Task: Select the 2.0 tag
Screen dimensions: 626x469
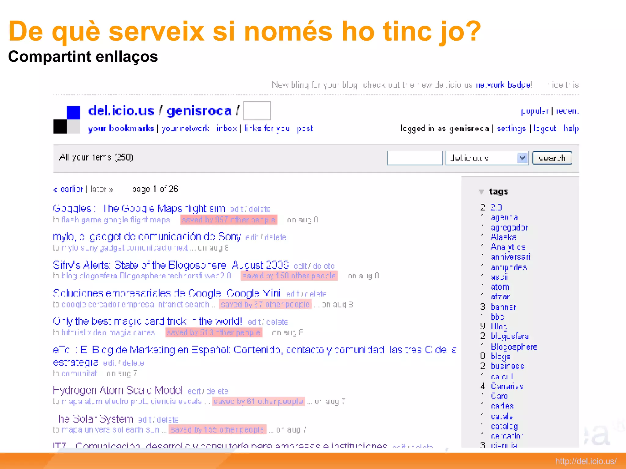Action: click(496, 207)
